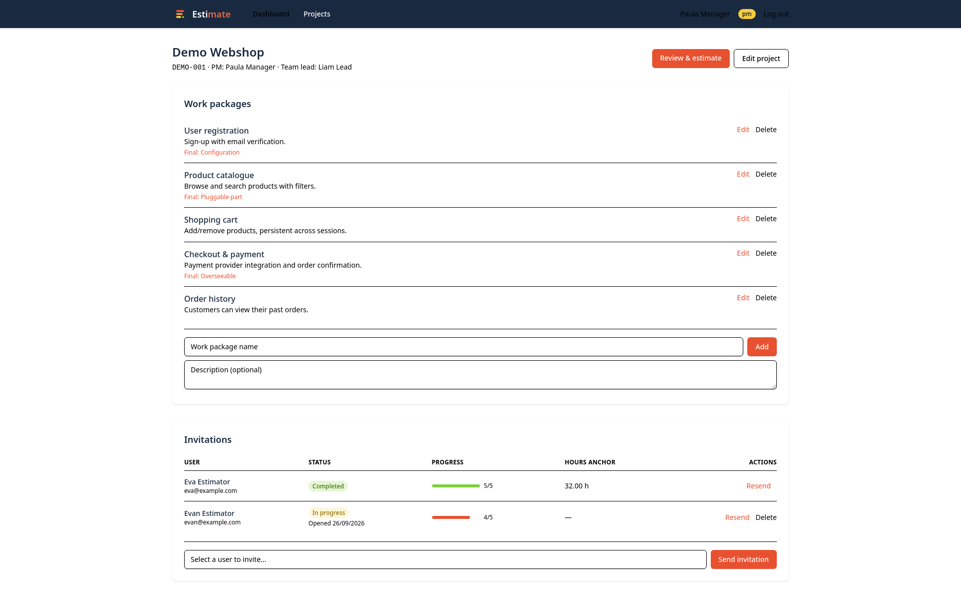Click the Order history package title
961x597 pixels.
(210, 299)
